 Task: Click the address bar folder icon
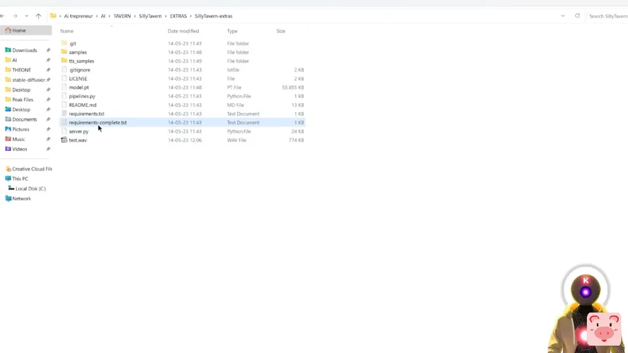[x=53, y=16]
